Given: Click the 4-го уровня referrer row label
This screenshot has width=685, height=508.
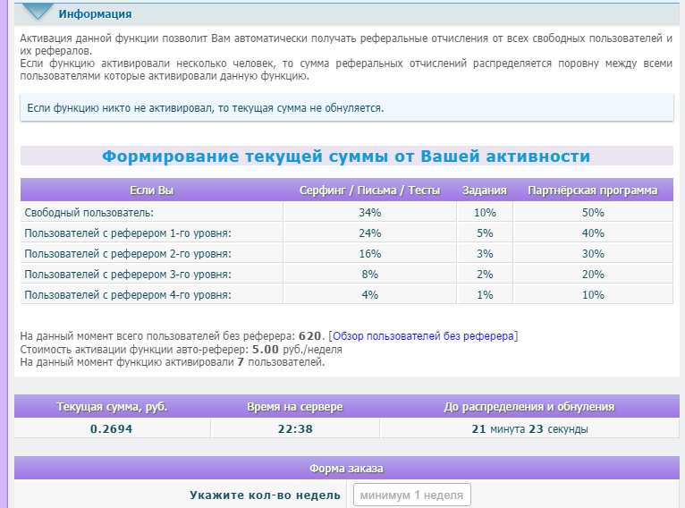Looking at the screenshot, I should coord(128,295).
